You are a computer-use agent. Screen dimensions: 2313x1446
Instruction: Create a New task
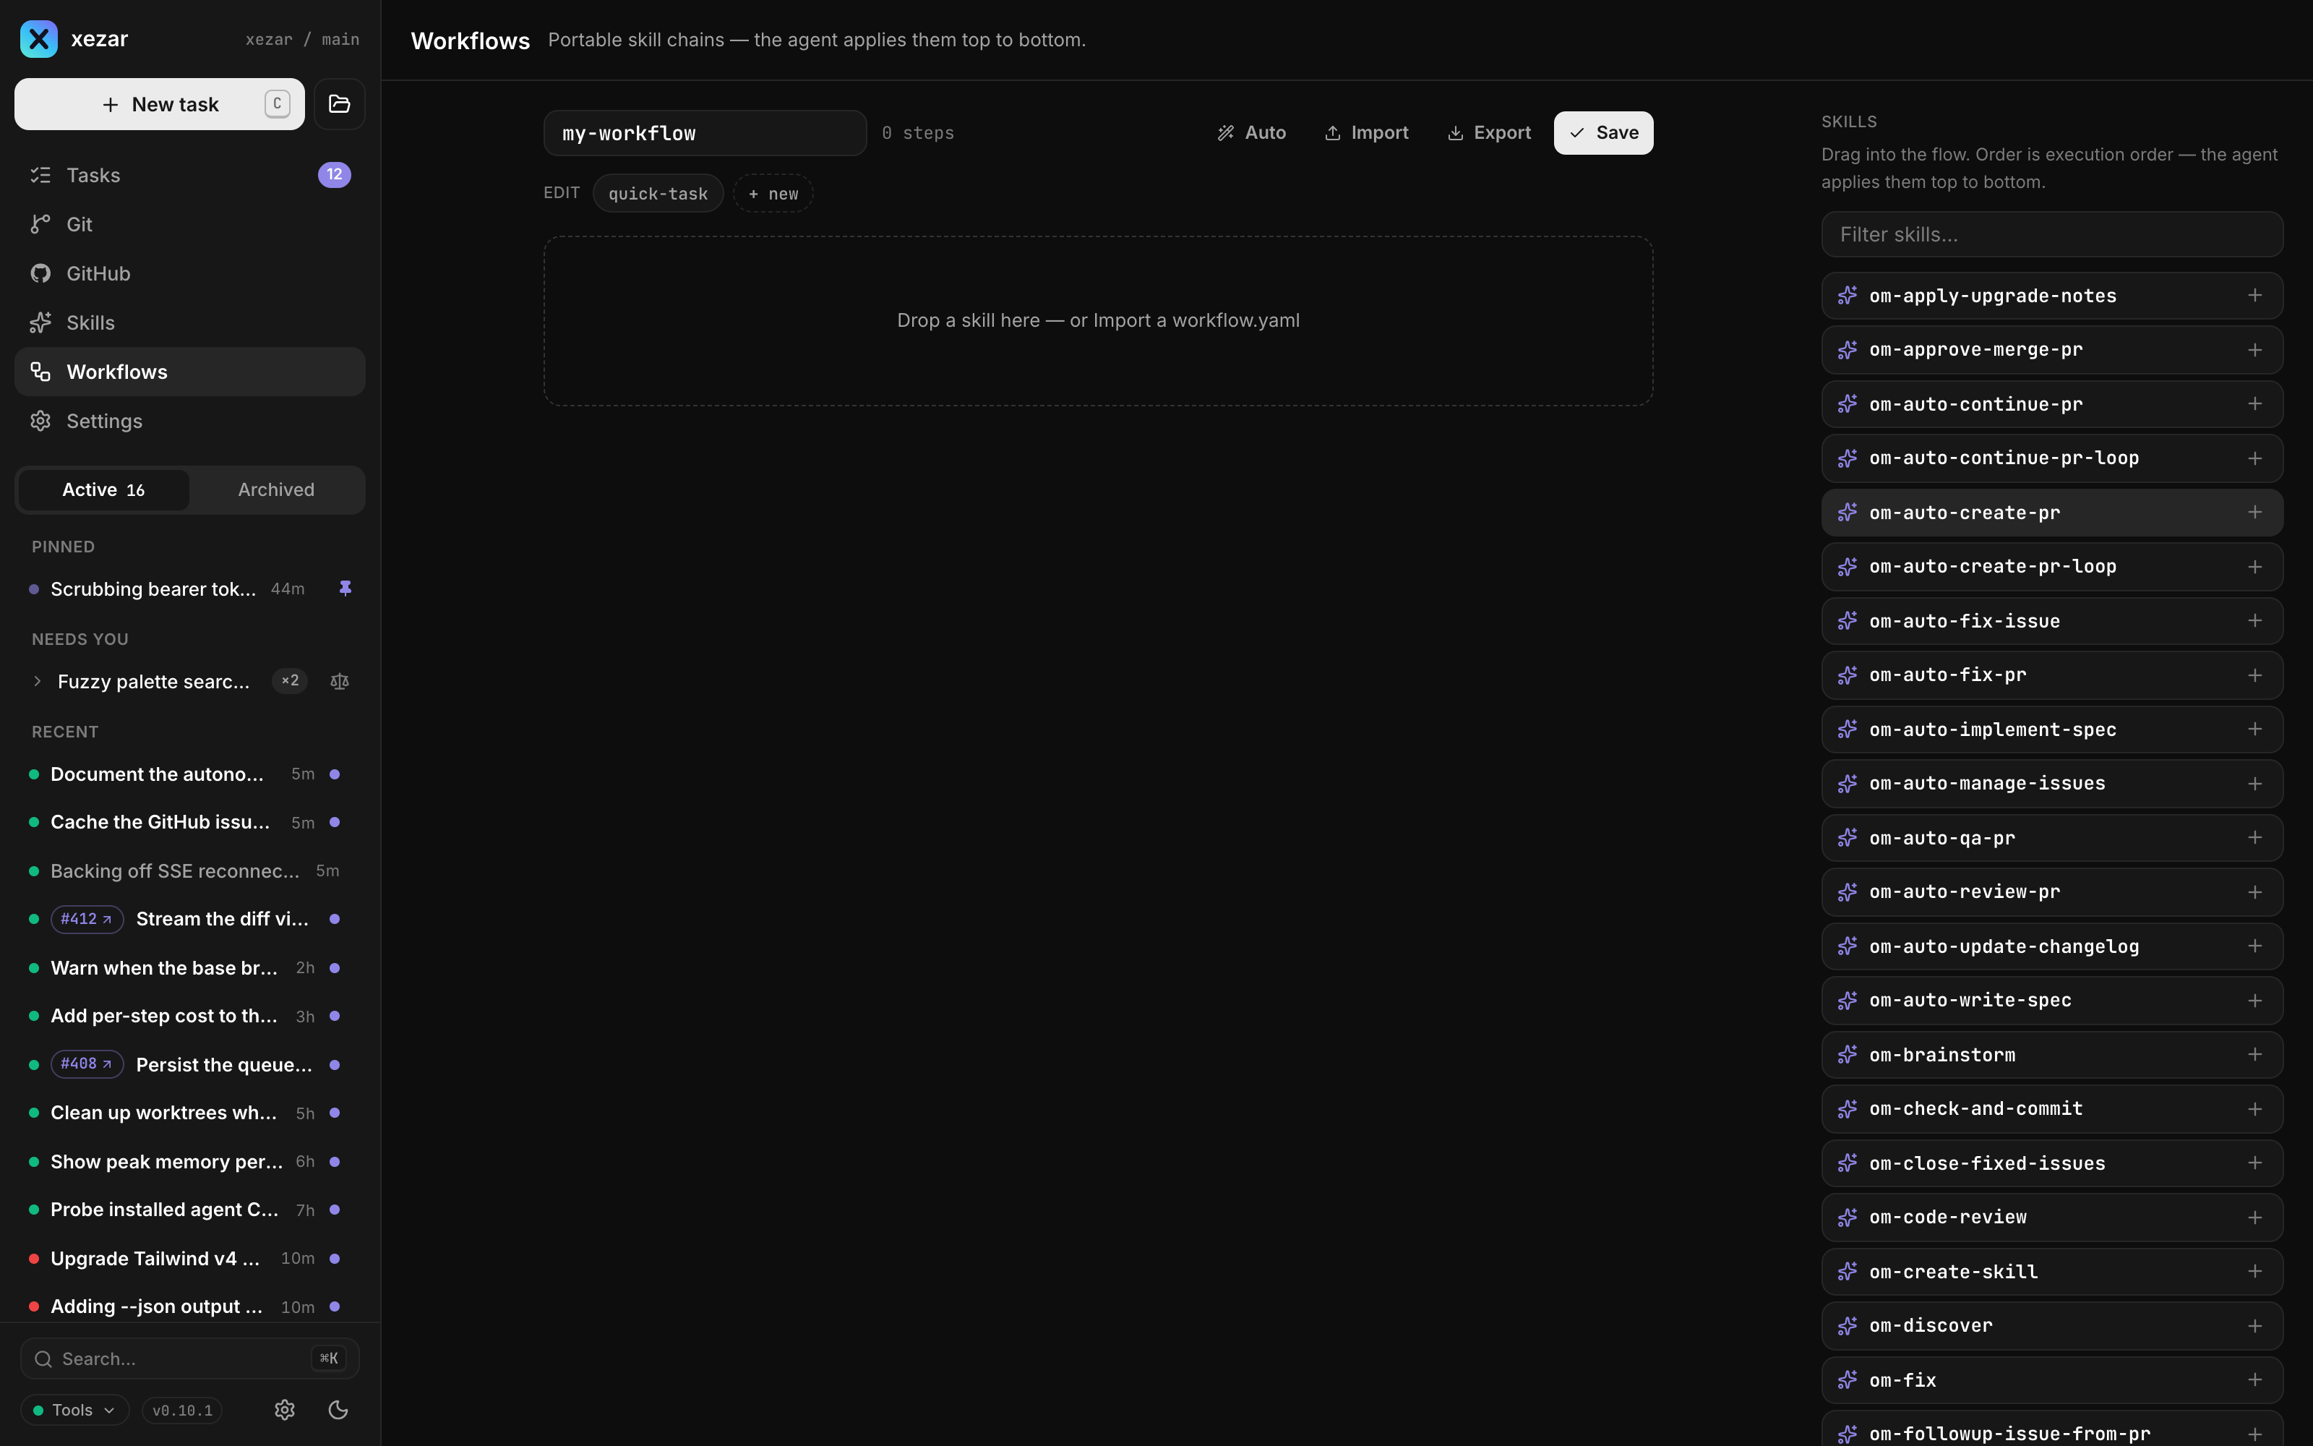[160, 103]
